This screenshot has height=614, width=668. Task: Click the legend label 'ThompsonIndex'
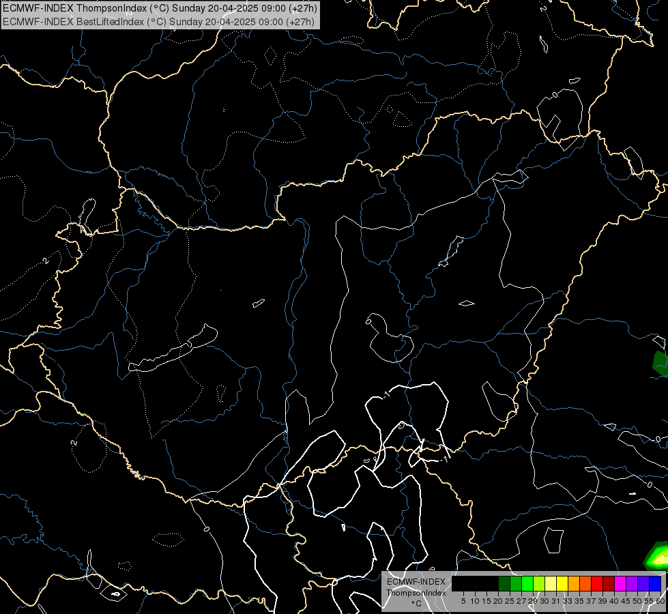(416, 593)
